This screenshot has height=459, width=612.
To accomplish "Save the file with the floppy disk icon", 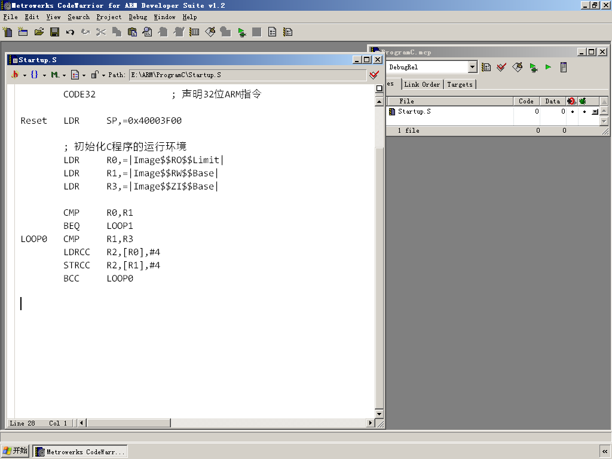I will tap(54, 32).
